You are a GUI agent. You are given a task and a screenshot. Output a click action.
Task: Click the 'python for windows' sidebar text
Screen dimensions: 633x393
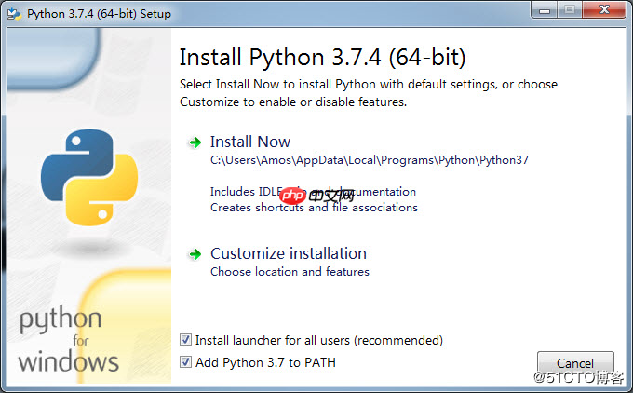click(x=69, y=339)
